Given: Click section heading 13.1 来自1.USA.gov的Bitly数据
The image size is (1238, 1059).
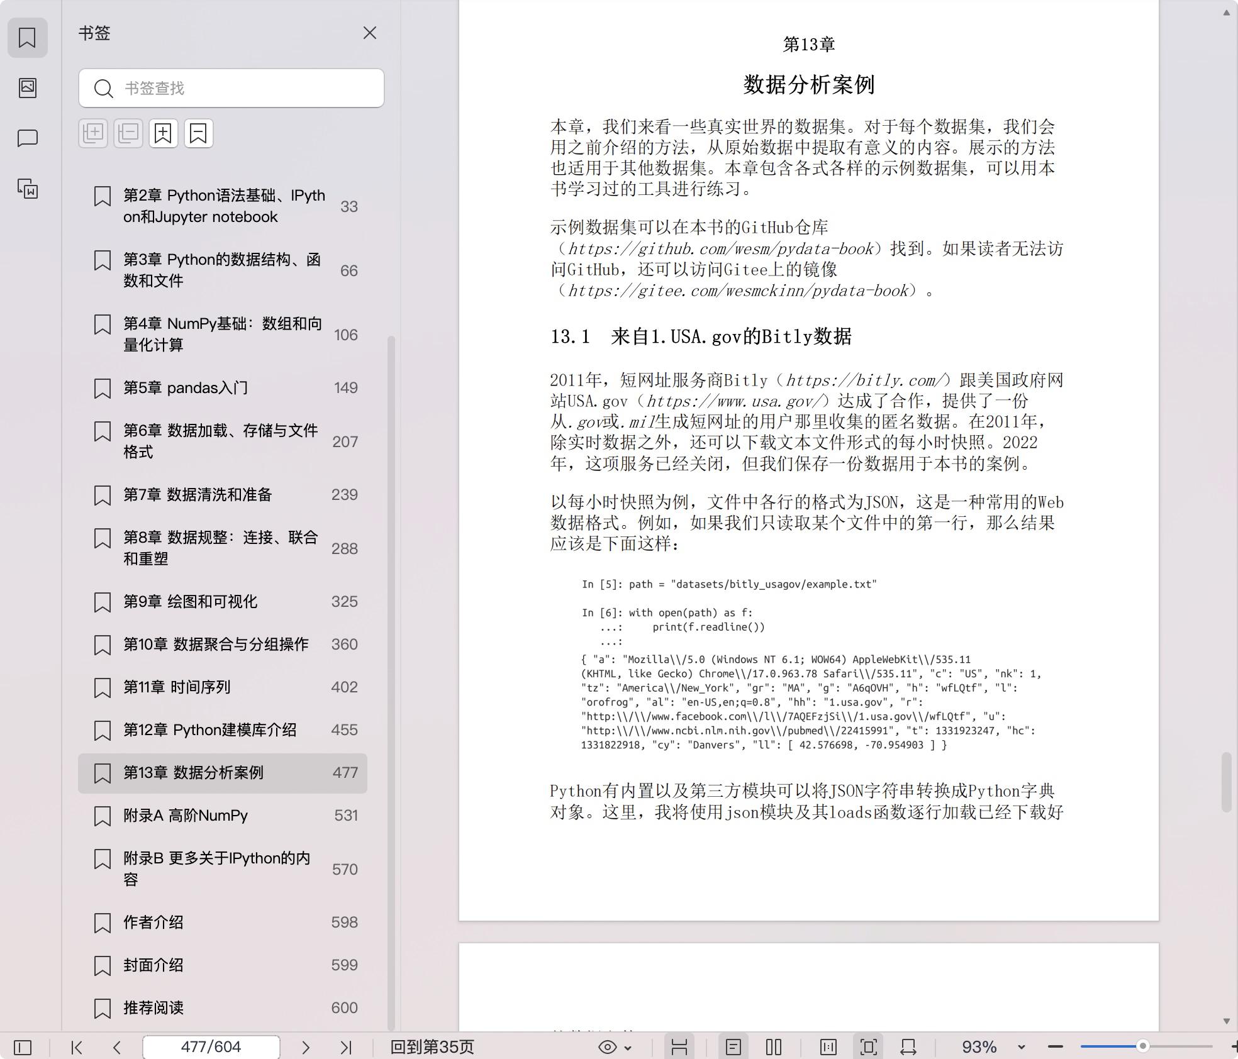Looking at the screenshot, I should tap(701, 336).
